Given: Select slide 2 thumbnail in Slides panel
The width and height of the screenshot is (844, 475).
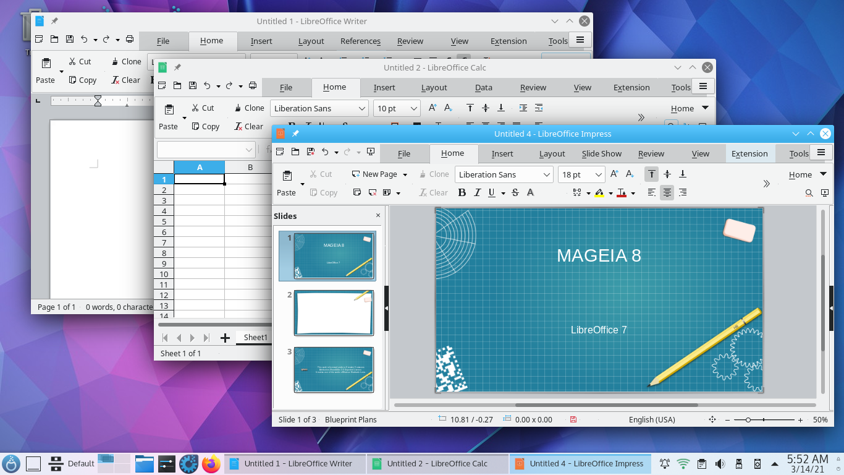Looking at the screenshot, I should [334, 312].
